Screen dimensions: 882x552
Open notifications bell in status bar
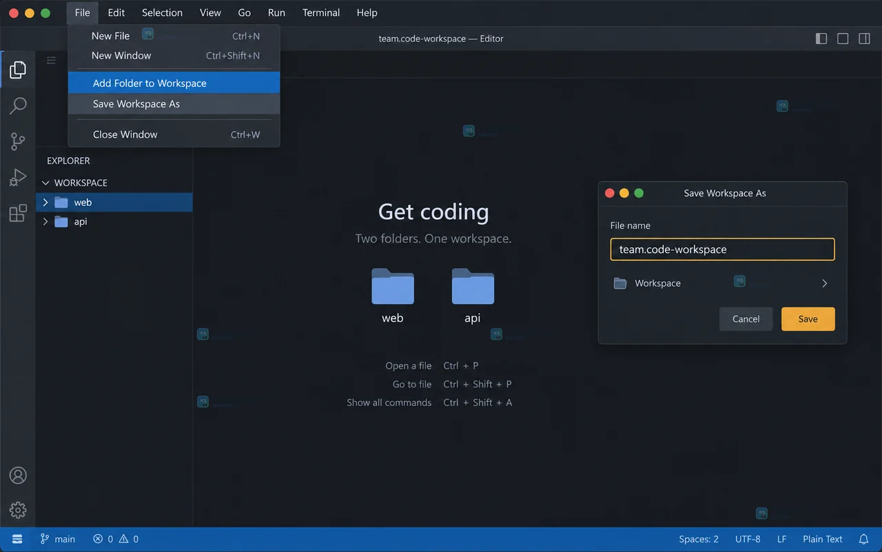(863, 539)
